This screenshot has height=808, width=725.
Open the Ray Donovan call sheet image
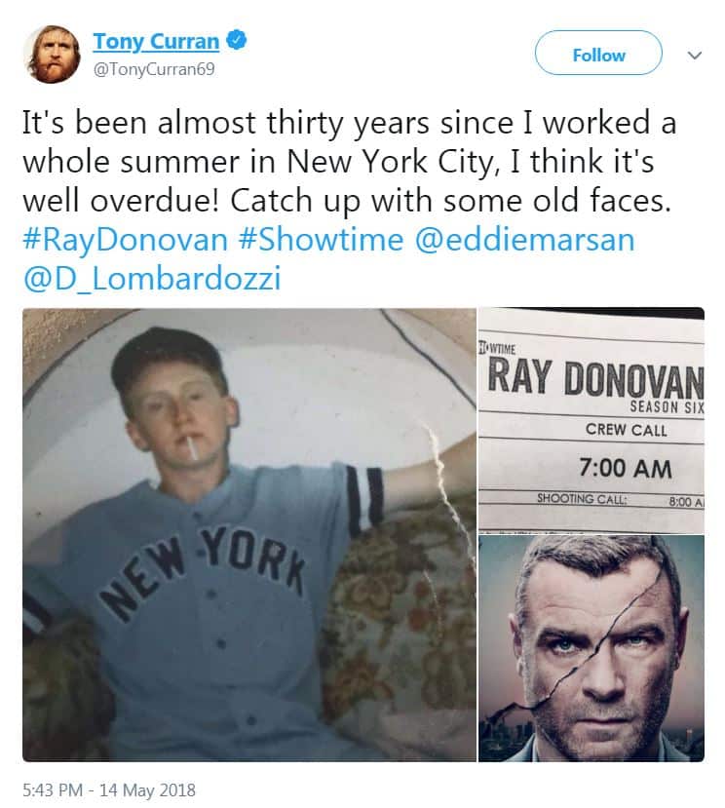591,420
